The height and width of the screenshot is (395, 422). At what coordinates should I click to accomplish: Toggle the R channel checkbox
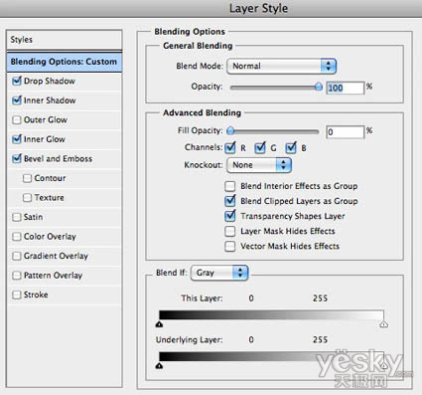[x=230, y=148]
